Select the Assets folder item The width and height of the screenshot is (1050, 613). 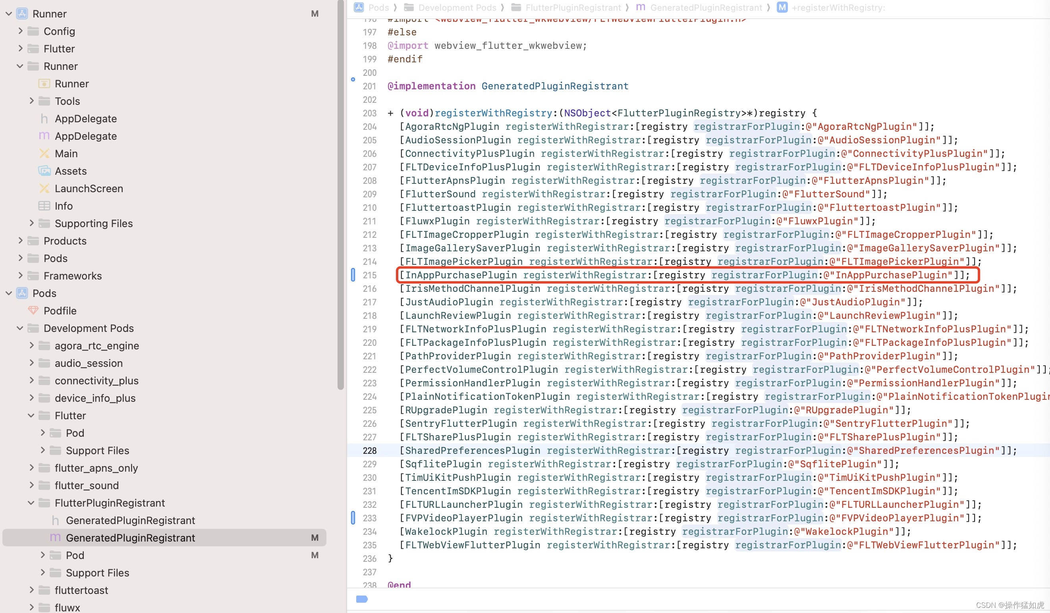pyautogui.click(x=70, y=170)
